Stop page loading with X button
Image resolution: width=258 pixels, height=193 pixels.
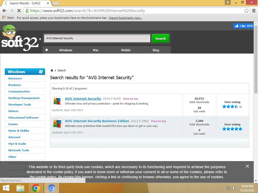pos(19,11)
